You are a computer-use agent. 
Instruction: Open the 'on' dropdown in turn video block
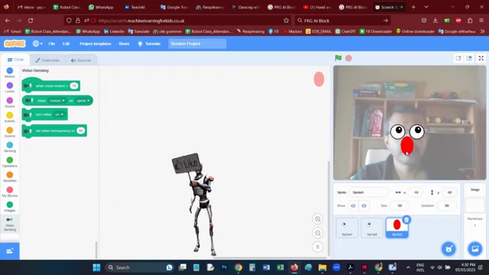pos(59,115)
